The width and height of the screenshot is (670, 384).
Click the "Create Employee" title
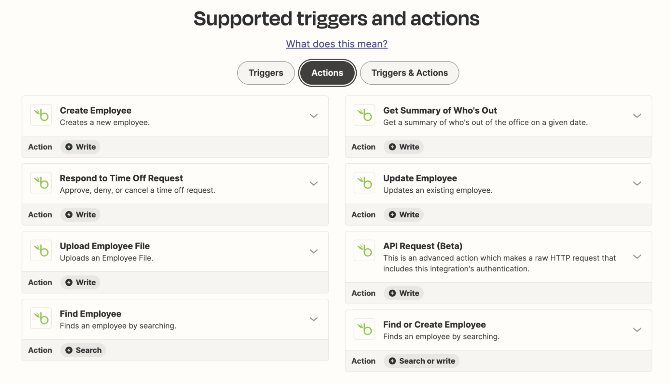click(96, 110)
